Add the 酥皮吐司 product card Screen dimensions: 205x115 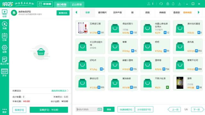(90, 83)
